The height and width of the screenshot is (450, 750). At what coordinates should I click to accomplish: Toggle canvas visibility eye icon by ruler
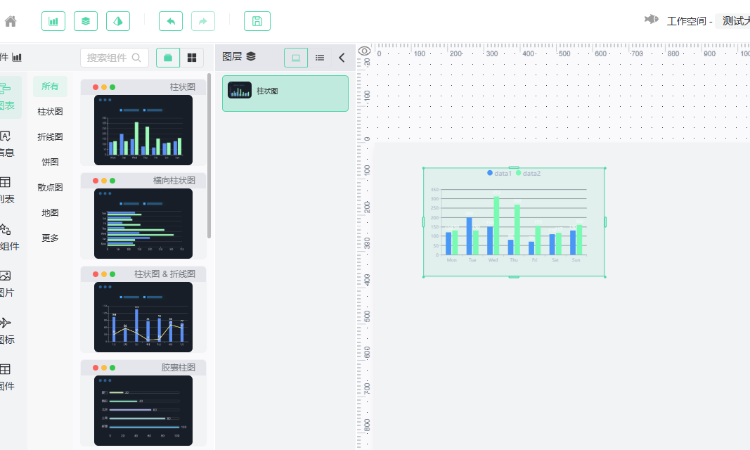point(365,51)
